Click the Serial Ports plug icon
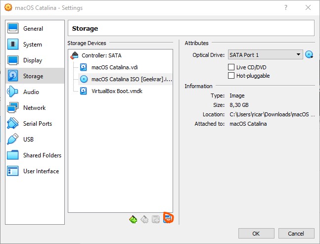Viewport: 320px width, 244px height. pos(13,123)
